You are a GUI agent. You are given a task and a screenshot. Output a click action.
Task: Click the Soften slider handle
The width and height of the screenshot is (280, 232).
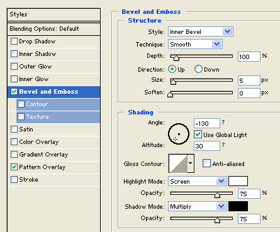tap(170, 94)
